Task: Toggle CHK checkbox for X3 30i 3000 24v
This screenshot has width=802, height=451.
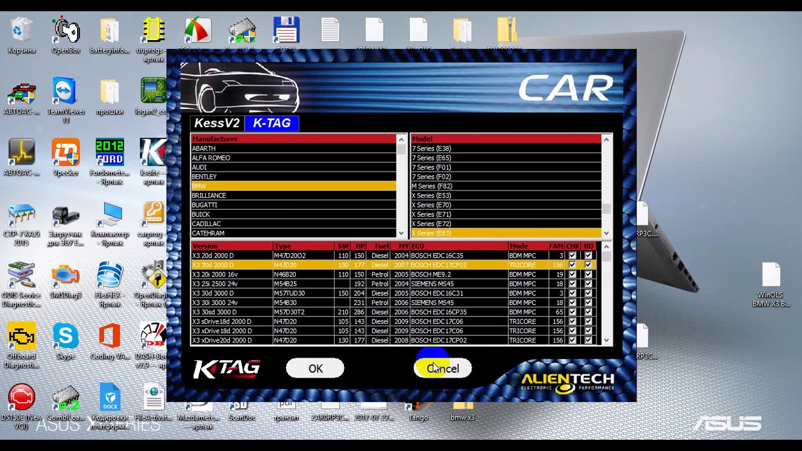Action: [x=572, y=303]
